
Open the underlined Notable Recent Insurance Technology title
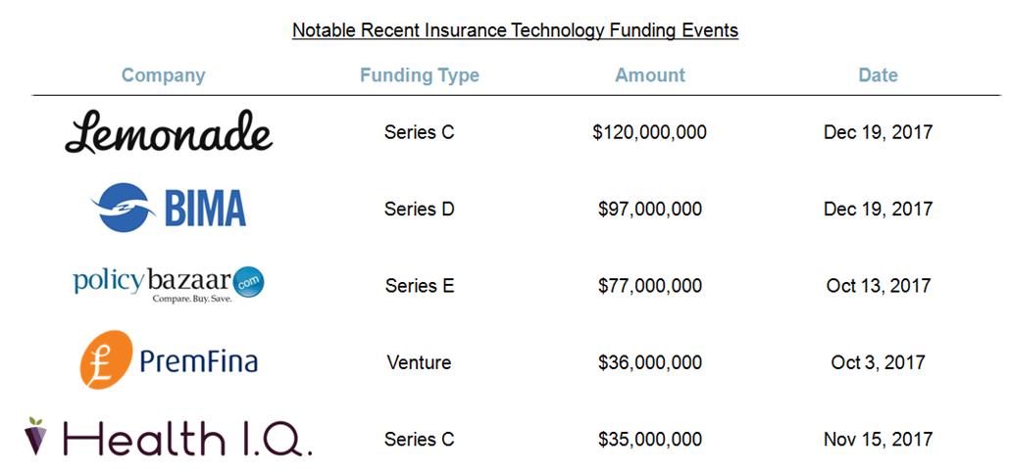coord(516,30)
